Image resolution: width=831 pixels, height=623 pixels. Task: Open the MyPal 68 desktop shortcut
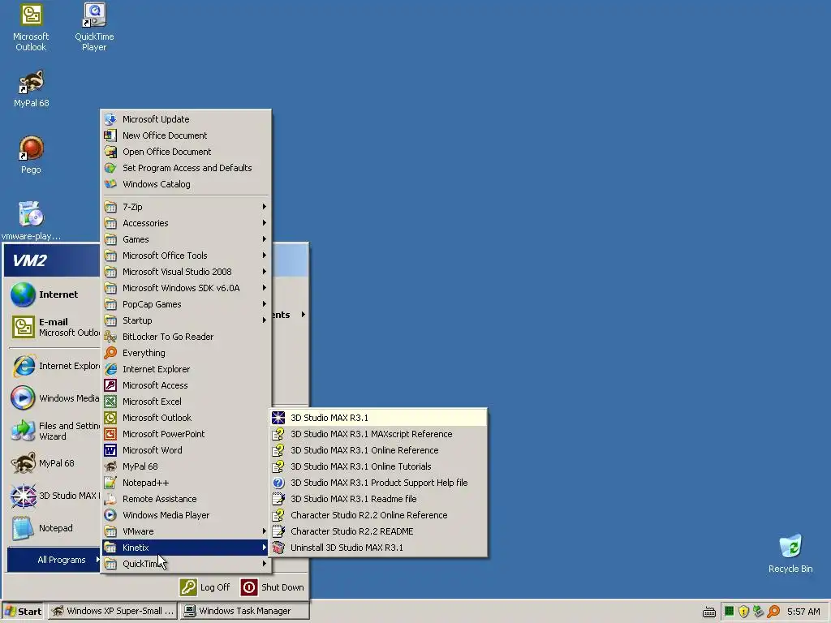31,89
